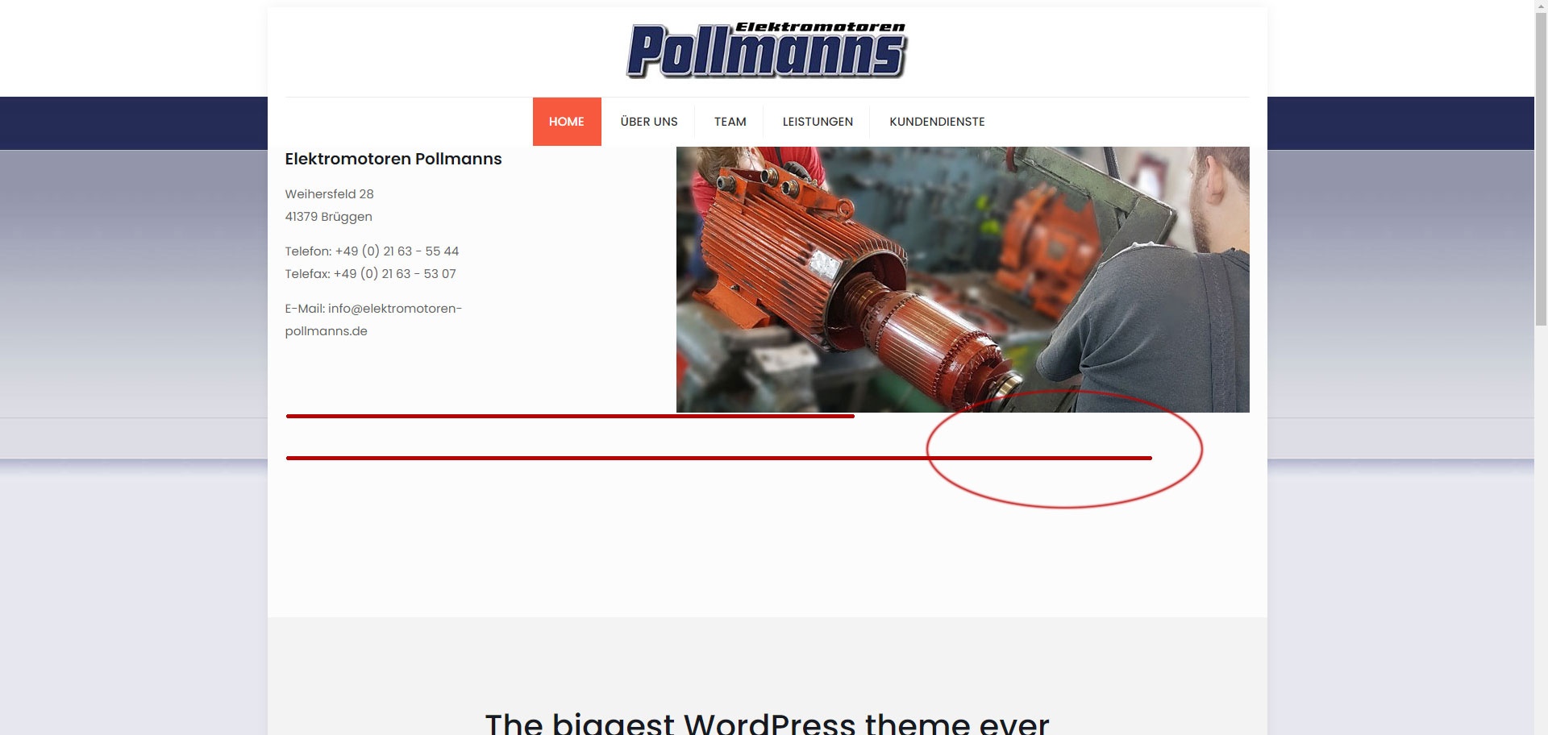Screen dimensions: 1548x735
Task: Click the biggest WordPress theme ever heading
Action: (x=767, y=723)
